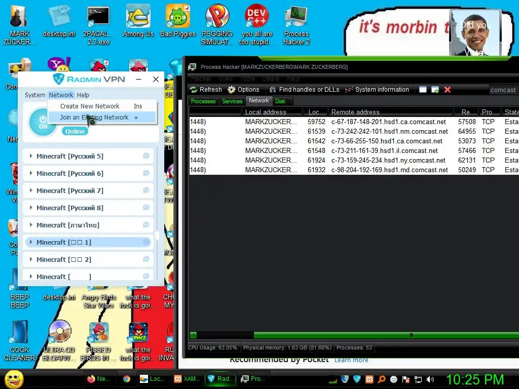
Task: Open the Network menu in Radmin VPN
Action: coord(61,95)
